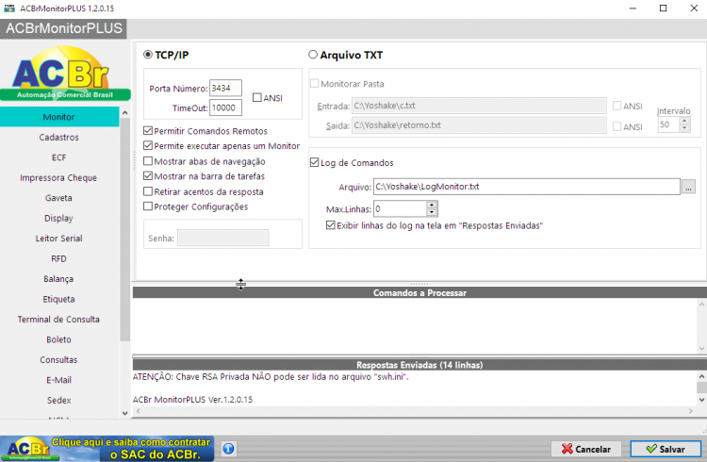Select the TCP/IP radio option

(x=147, y=55)
